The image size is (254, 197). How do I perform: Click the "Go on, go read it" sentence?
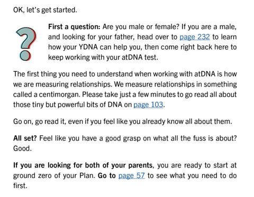[x=40, y=121]
